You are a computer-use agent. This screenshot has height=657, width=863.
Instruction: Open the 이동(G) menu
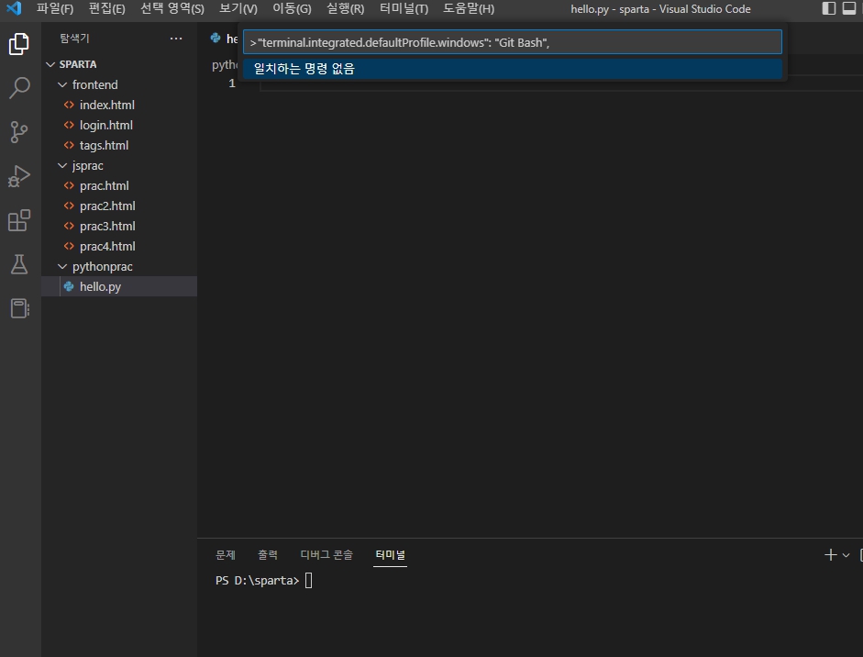[x=292, y=9]
